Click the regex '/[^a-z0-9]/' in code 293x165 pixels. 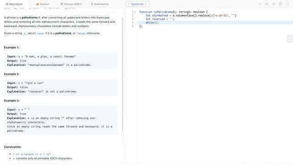[x=219, y=16]
